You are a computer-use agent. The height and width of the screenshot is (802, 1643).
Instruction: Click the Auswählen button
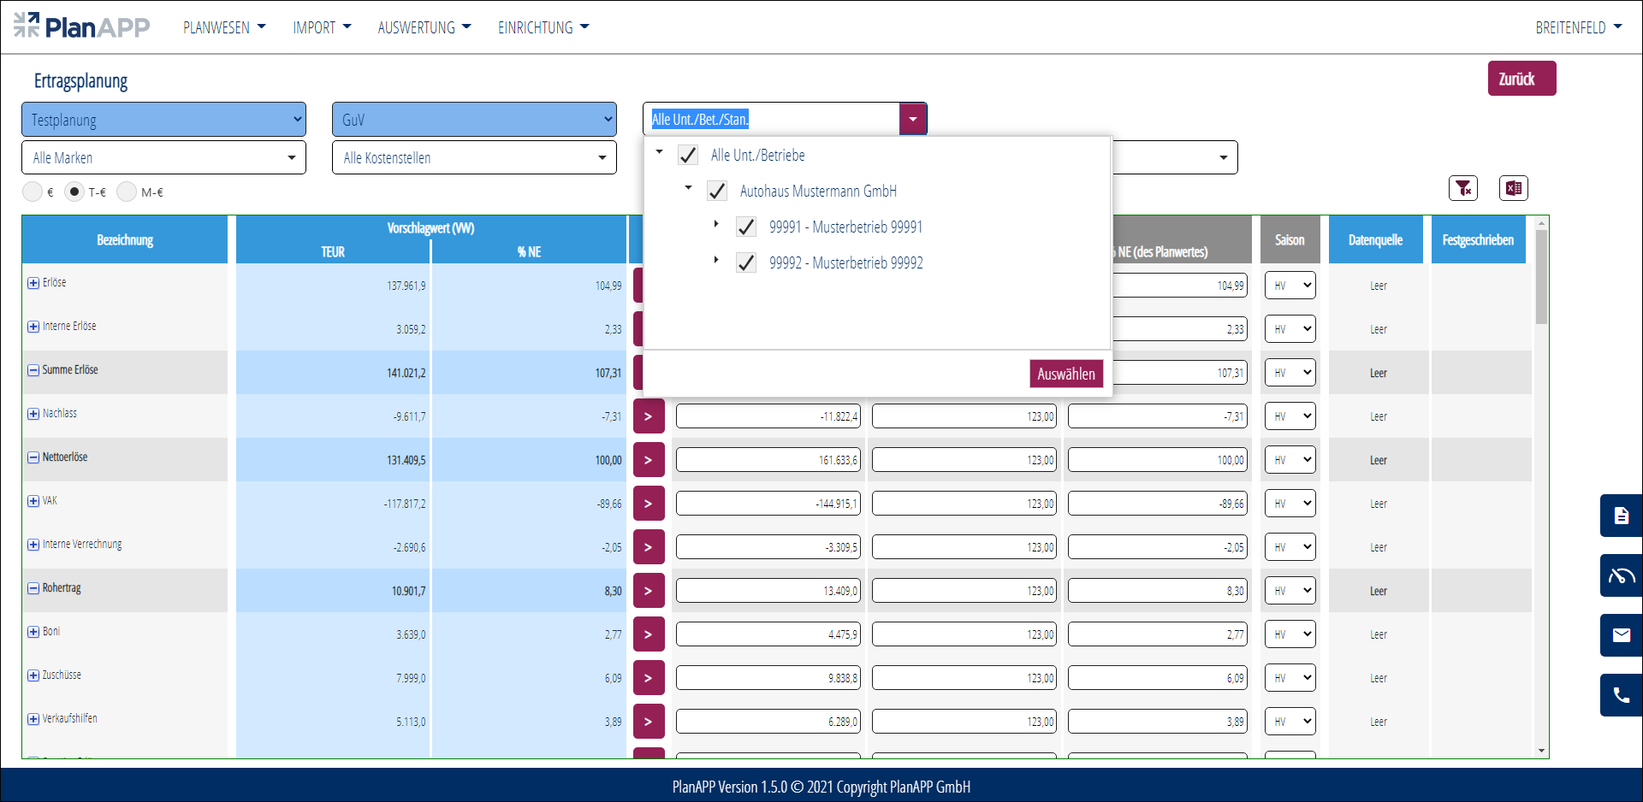[x=1065, y=374]
